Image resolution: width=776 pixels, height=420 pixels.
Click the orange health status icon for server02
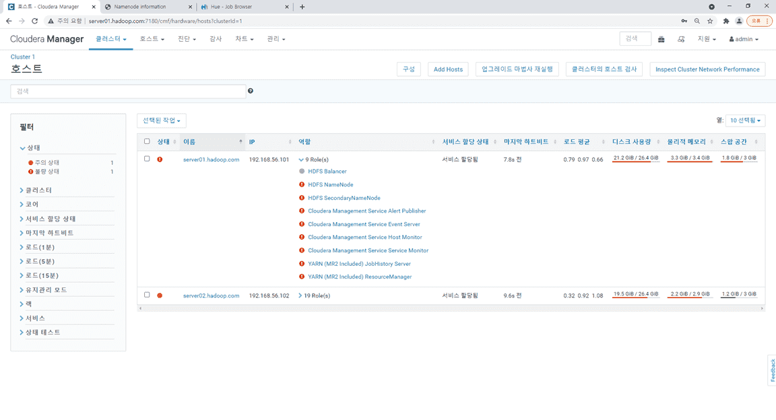160,295
